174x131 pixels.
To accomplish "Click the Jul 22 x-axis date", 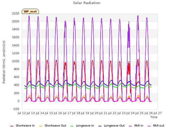I will (x=112, y=113).
